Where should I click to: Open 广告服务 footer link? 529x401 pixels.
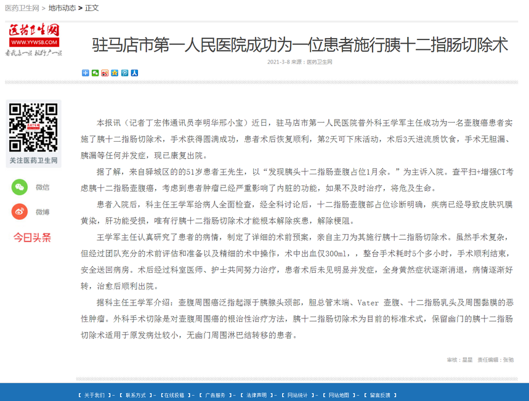pyautogui.click(x=216, y=395)
